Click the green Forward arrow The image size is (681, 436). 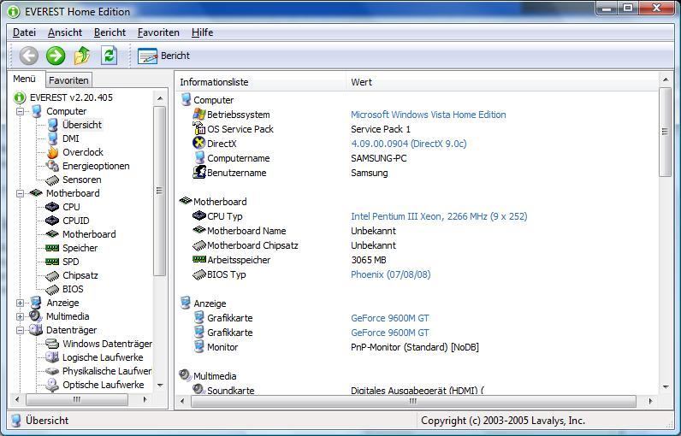coord(56,56)
